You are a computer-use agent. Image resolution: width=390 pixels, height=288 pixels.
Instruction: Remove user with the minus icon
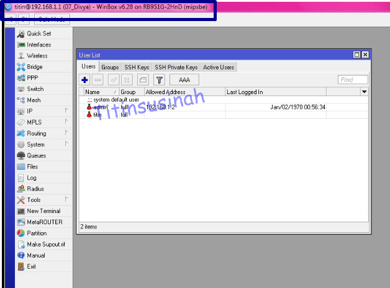pyautogui.click(x=97, y=80)
